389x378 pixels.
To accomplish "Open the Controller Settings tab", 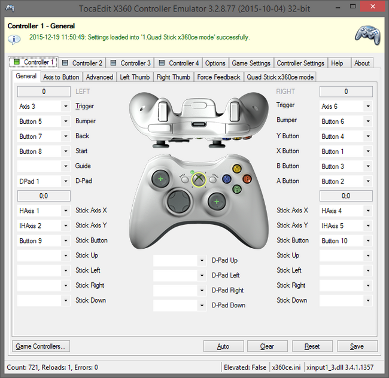I will (x=300, y=63).
